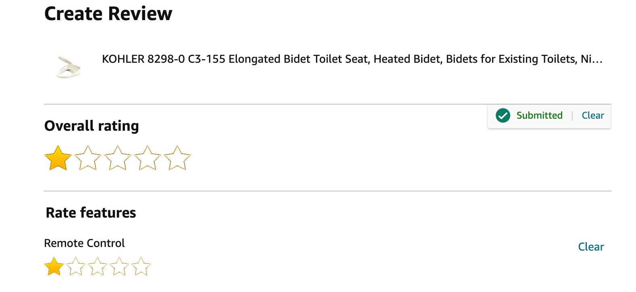Click the Create Review heading

108,14
